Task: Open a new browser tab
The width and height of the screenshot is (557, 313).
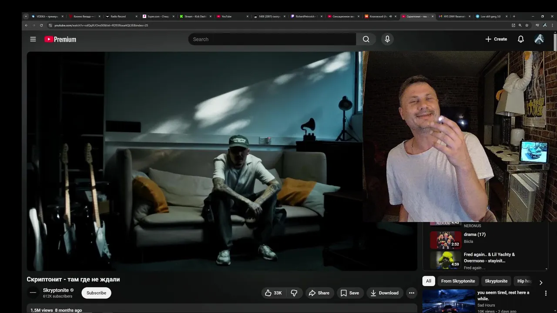Action: 514,16
